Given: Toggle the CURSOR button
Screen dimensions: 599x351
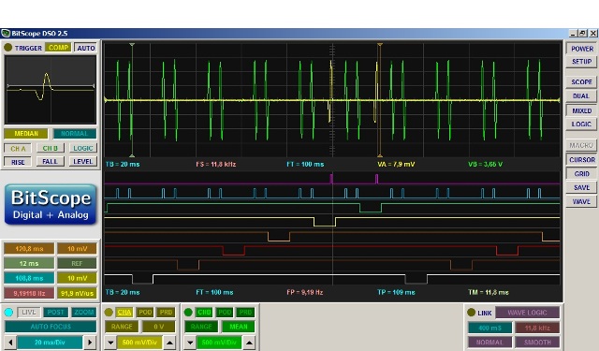Looking at the screenshot, I should click(582, 160).
